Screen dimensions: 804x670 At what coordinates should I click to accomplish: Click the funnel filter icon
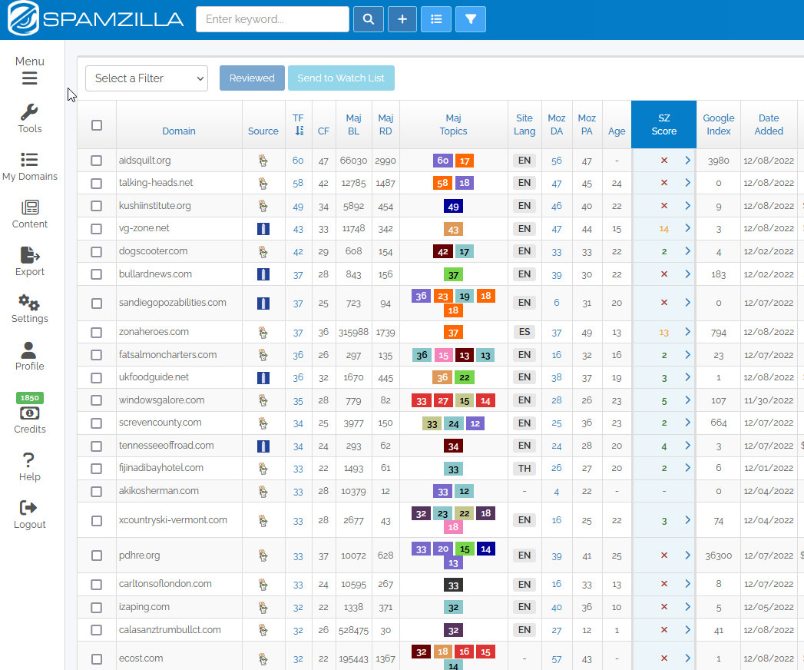point(471,20)
